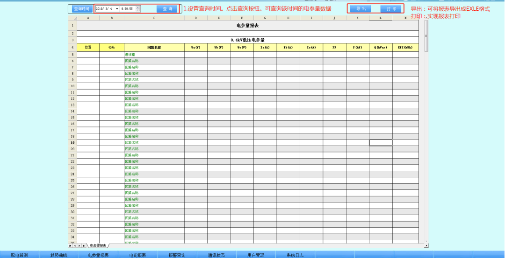
Task: Decrease the query time with the down spinner
Action: point(138,10)
